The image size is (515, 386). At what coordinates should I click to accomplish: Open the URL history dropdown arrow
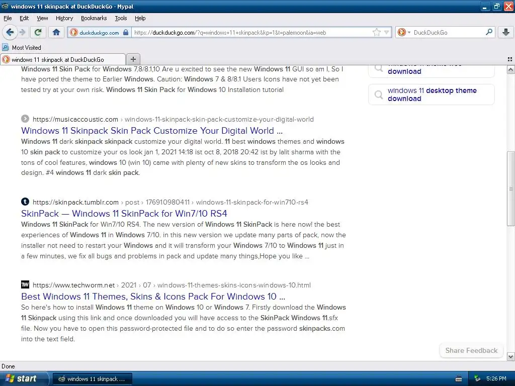coord(386,32)
